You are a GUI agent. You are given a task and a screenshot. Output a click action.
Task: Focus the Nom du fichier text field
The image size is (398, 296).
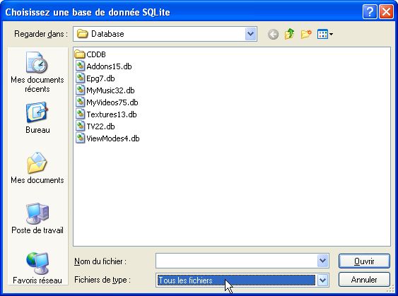[236, 261]
